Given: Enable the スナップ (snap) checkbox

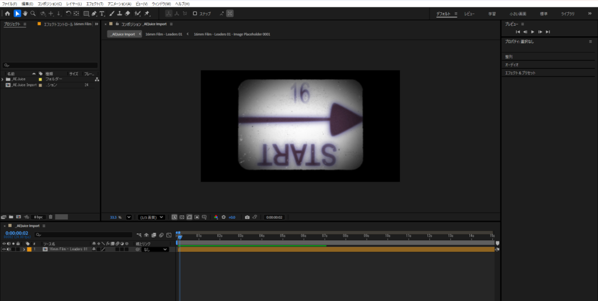Looking at the screenshot, I should 195,13.
